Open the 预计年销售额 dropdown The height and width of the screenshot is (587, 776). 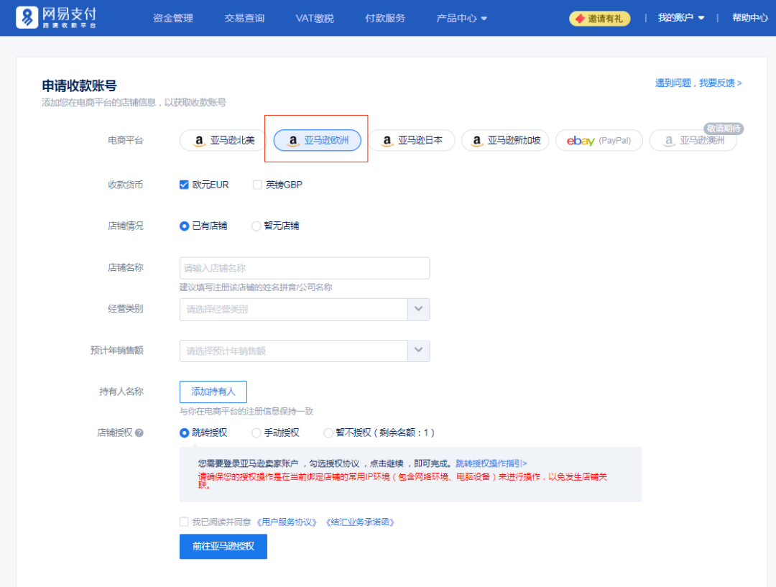click(x=419, y=351)
